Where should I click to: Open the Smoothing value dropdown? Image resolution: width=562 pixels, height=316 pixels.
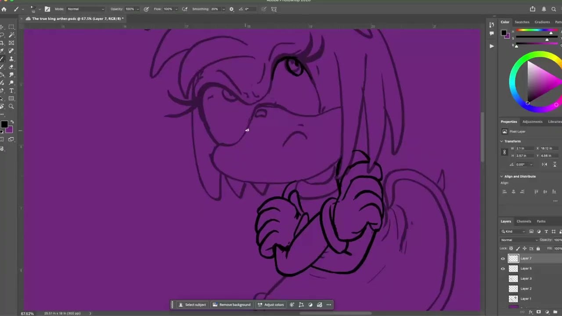(x=223, y=9)
